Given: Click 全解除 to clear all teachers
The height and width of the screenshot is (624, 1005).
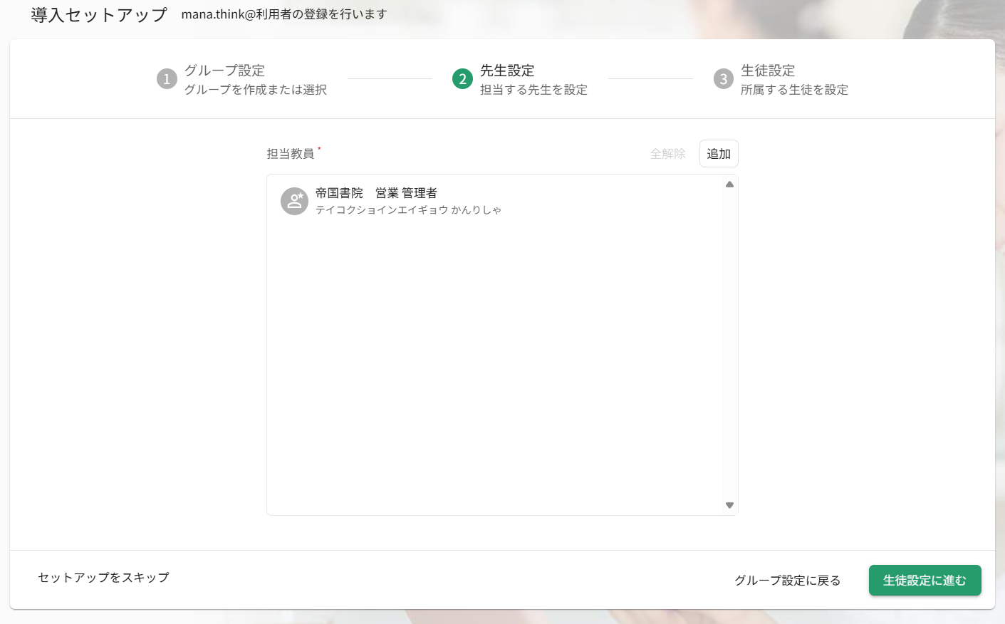Looking at the screenshot, I should point(667,154).
